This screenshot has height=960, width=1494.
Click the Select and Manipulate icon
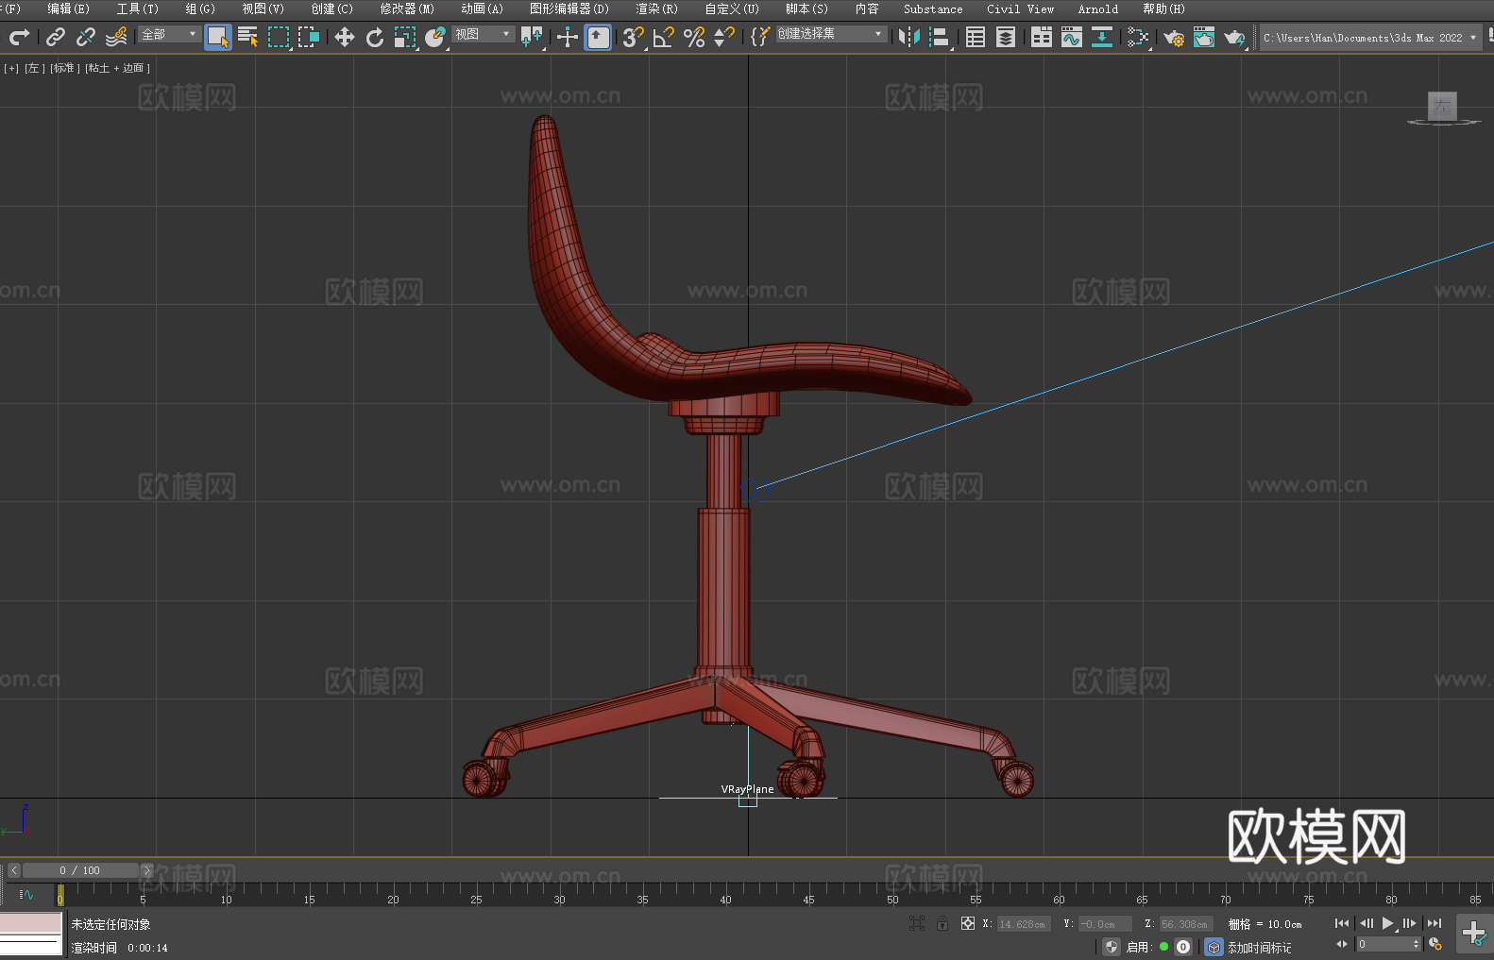coord(568,37)
